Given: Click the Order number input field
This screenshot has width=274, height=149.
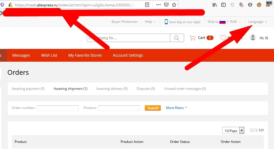Looking at the screenshot, I should pos(58,108).
